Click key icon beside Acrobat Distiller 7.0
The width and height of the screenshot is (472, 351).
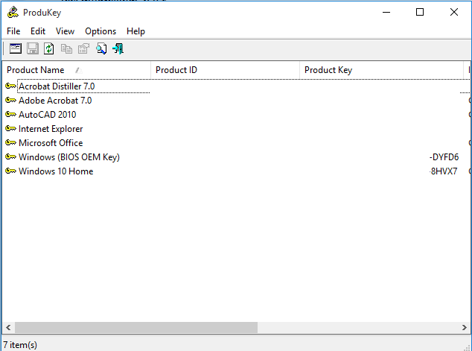click(11, 86)
